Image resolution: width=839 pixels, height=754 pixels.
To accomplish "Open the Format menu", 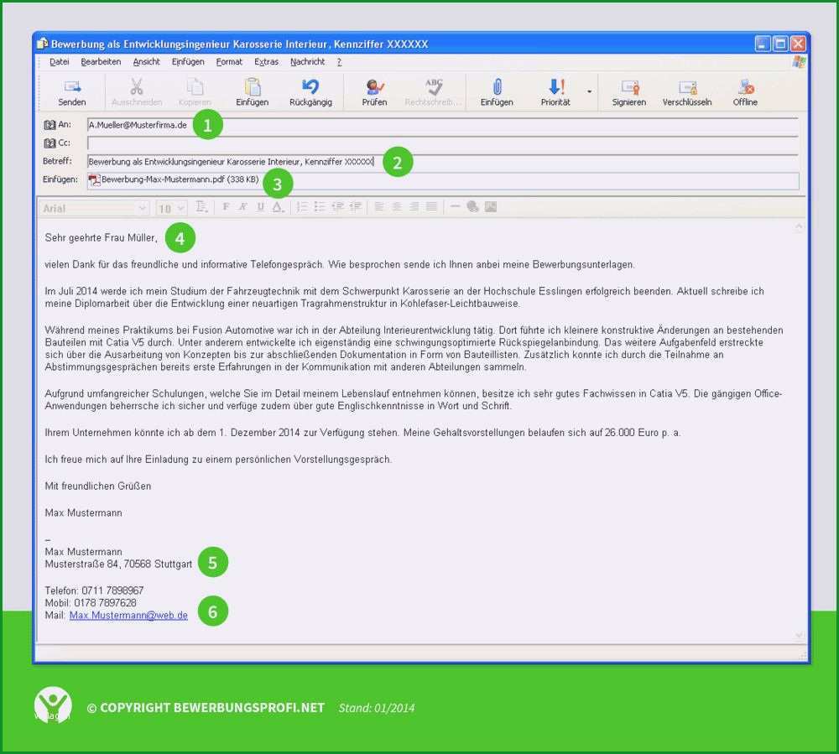I will click(229, 62).
